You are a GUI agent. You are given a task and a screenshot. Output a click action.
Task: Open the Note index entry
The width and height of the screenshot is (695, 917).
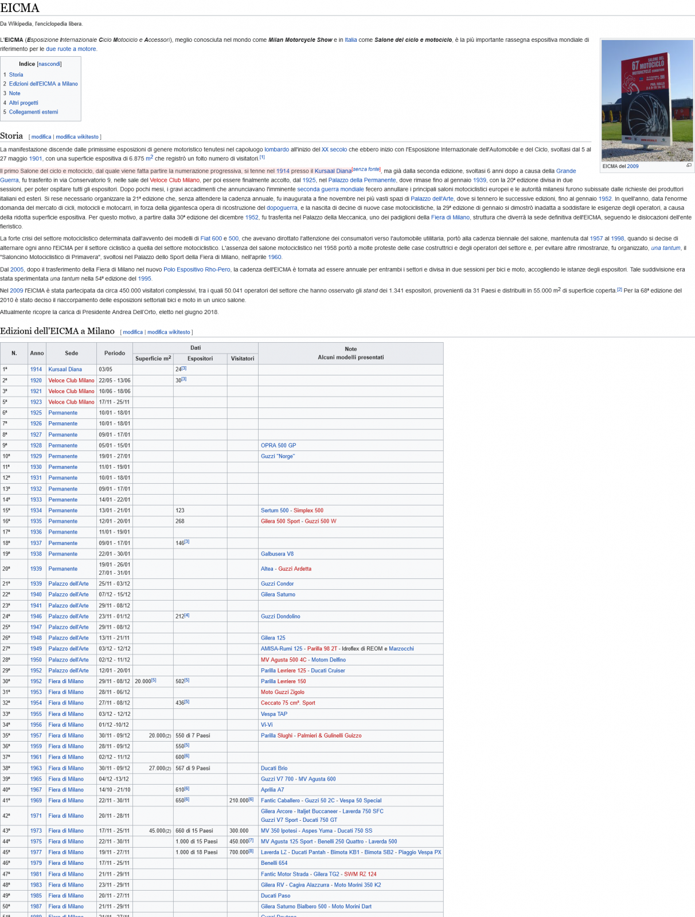point(14,93)
